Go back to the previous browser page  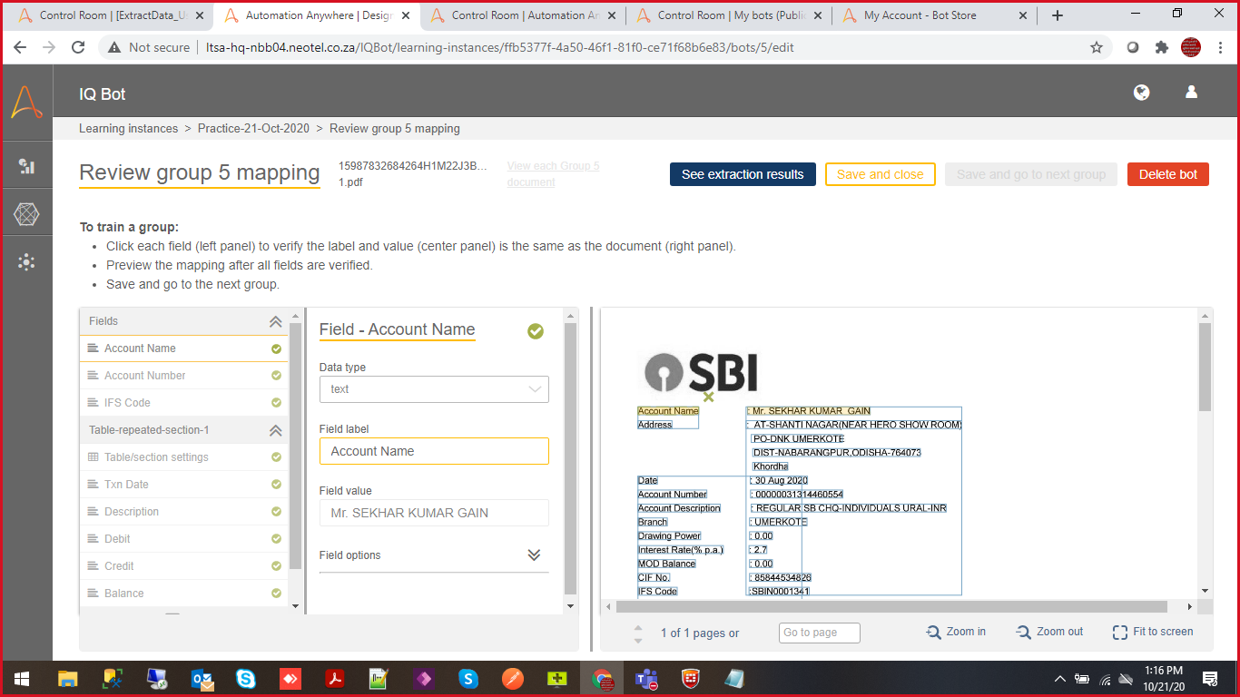[20, 47]
